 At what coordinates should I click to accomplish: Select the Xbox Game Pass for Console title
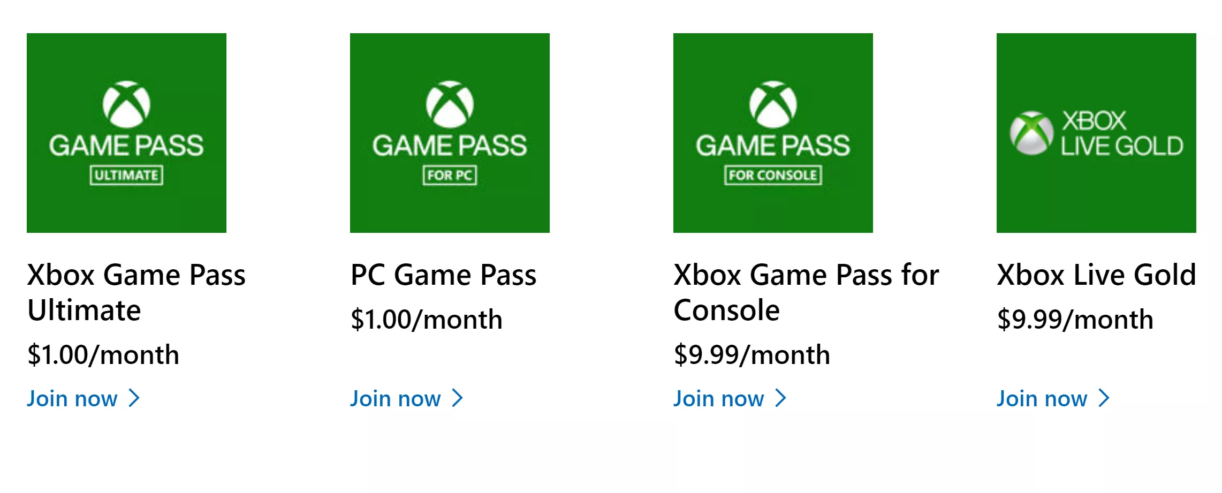(806, 292)
